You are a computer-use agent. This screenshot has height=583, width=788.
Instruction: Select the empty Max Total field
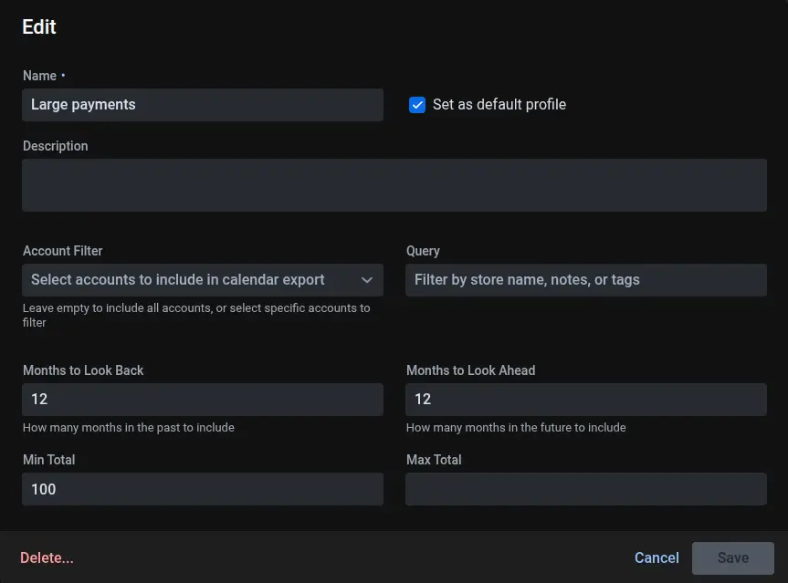tap(585, 489)
